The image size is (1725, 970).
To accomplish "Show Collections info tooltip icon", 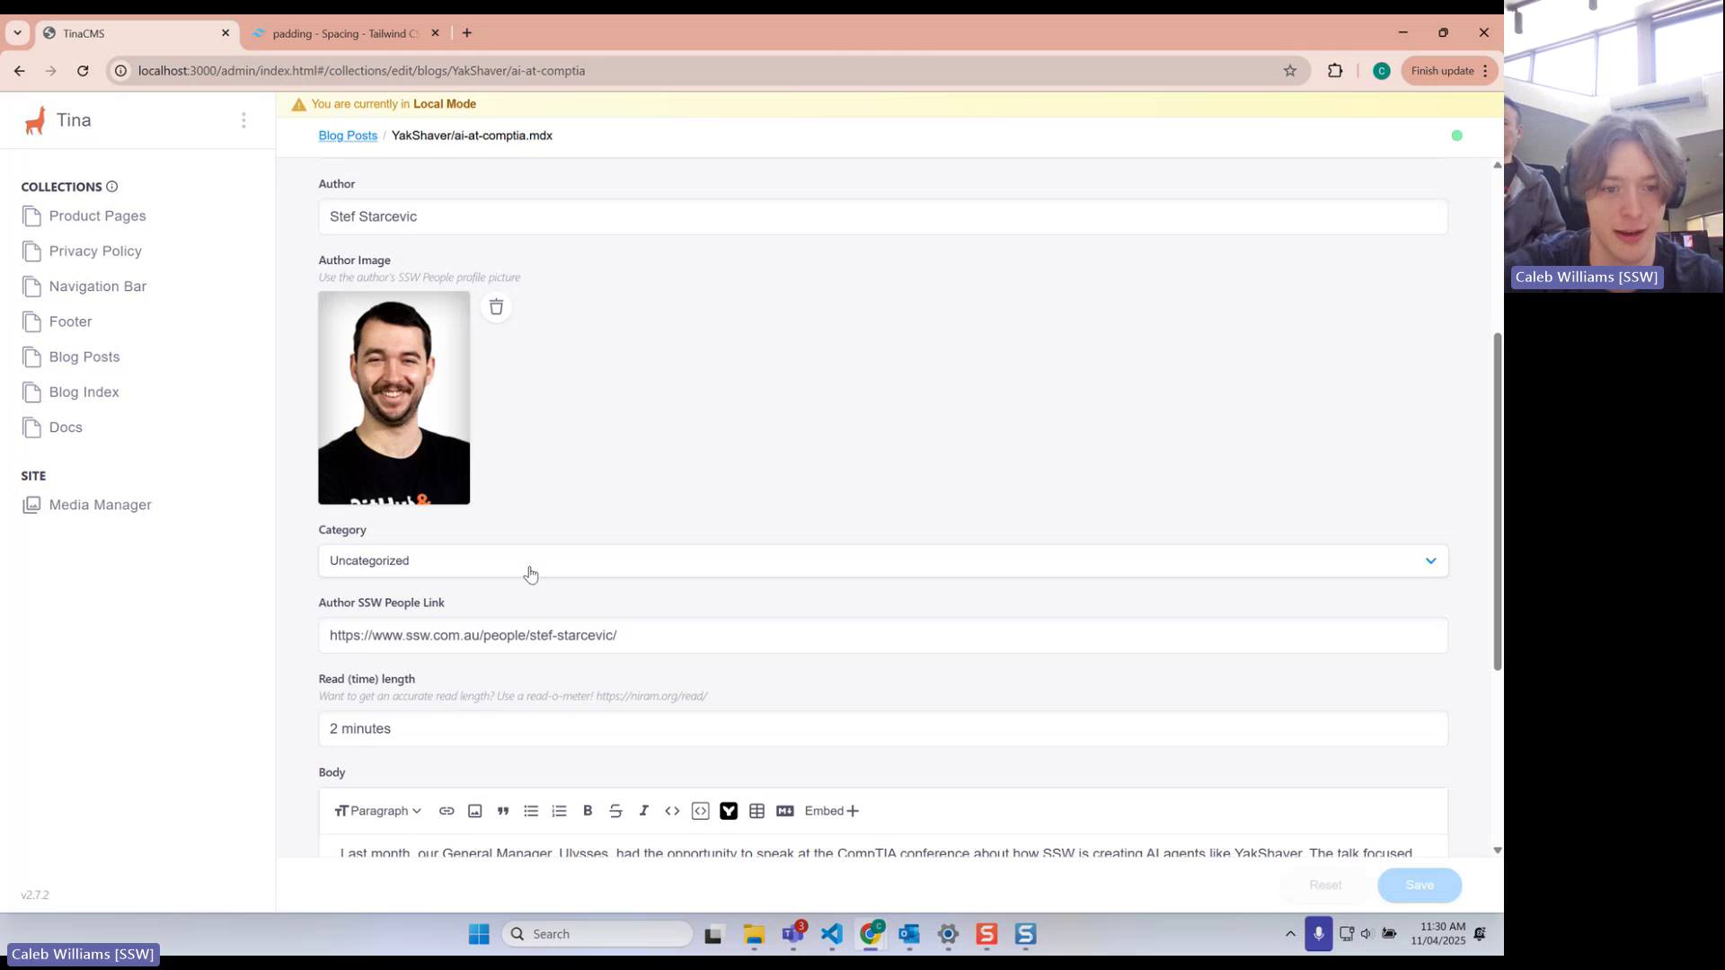I will (x=112, y=187).
